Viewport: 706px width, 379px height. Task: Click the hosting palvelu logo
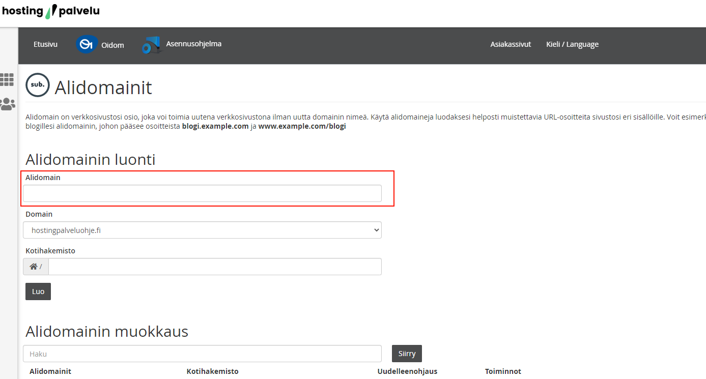click(51, 11)
